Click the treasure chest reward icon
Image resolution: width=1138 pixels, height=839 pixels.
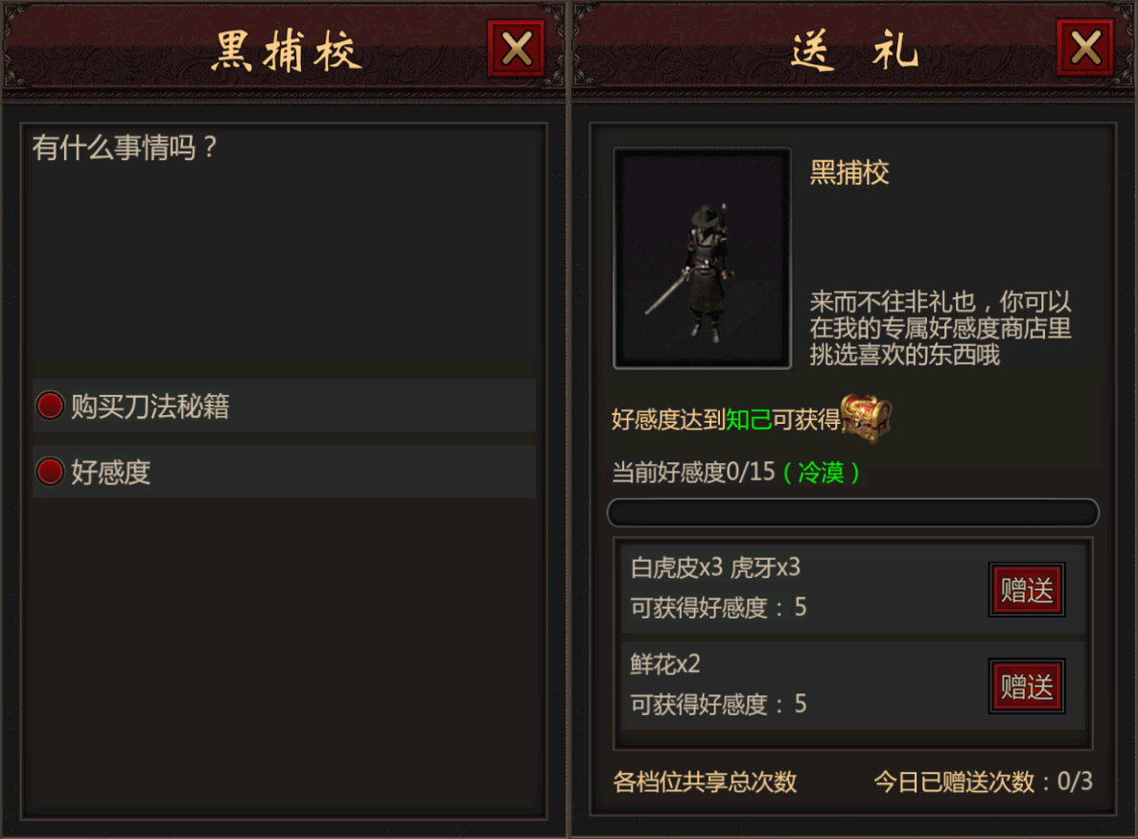[x=866, y=419]
